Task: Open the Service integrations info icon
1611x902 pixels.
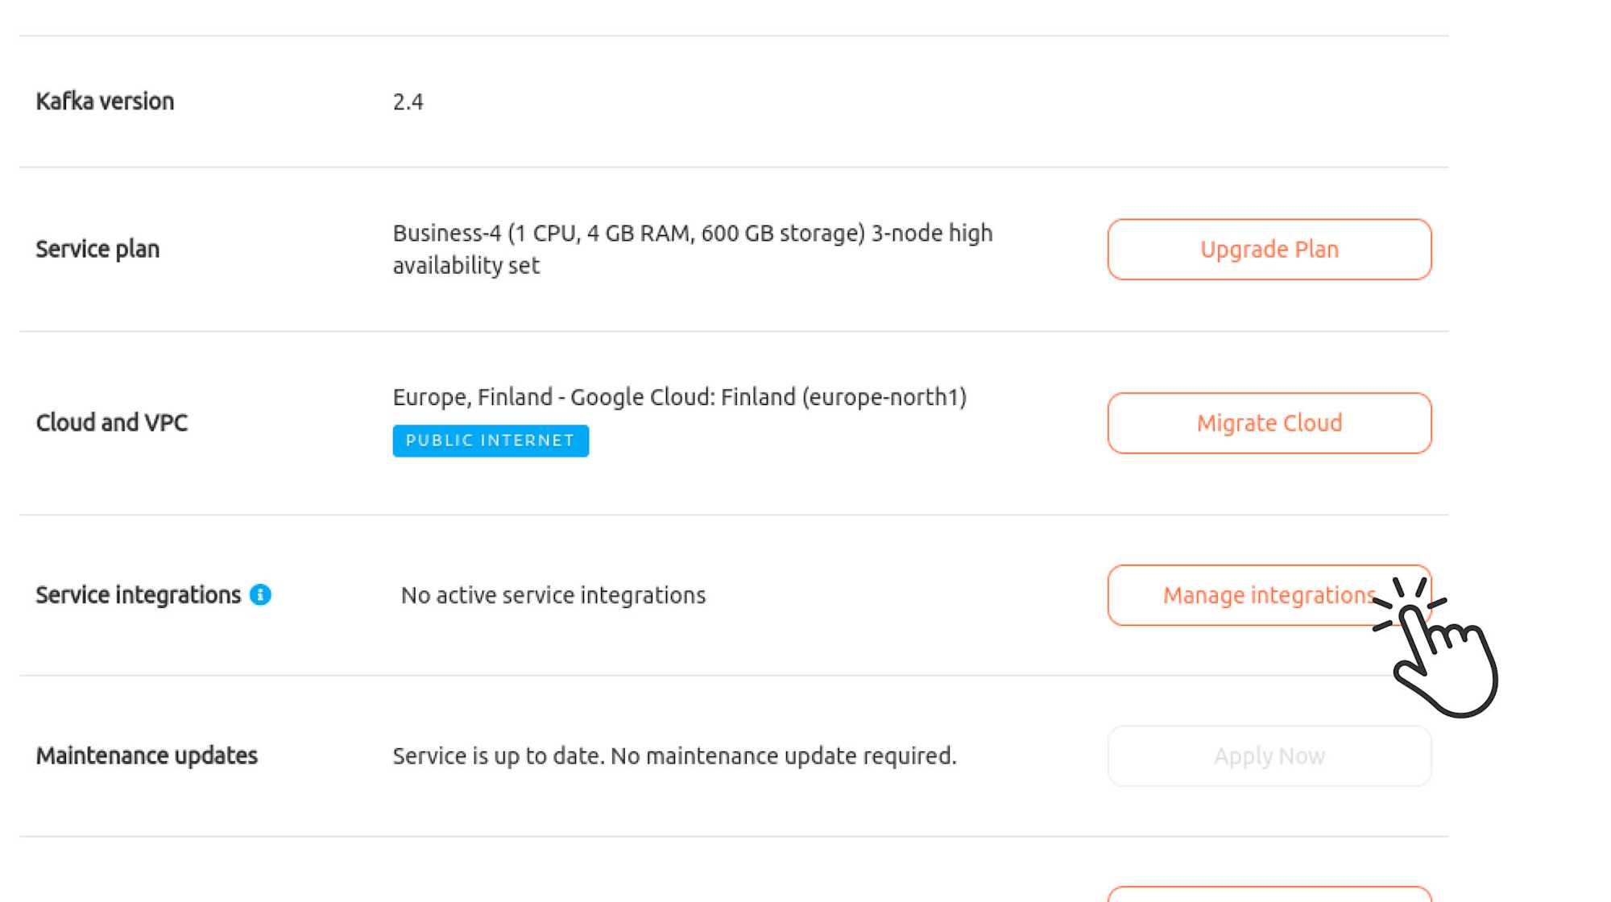Action: tap(260, 595)
